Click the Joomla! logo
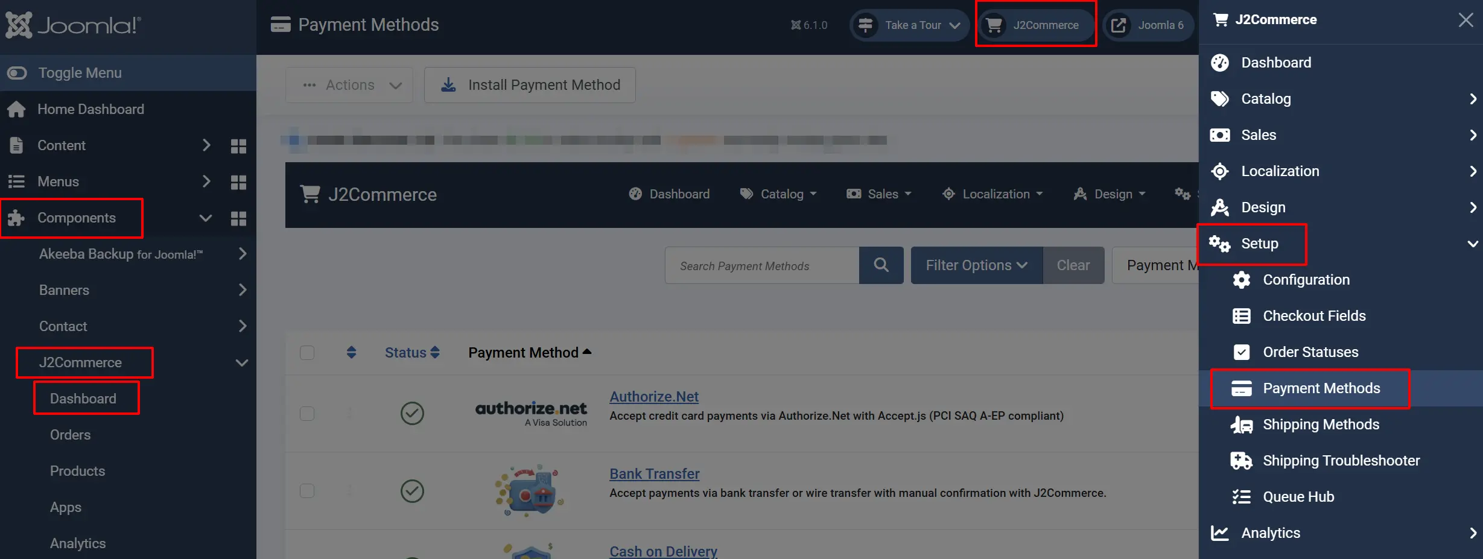 click(73, 25)
